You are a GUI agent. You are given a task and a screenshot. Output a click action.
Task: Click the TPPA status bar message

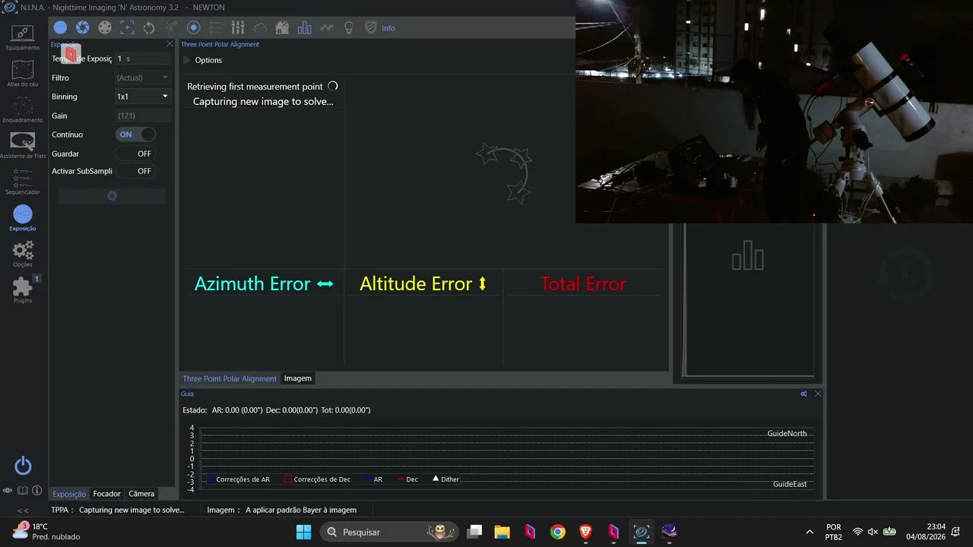click(118, 510)
